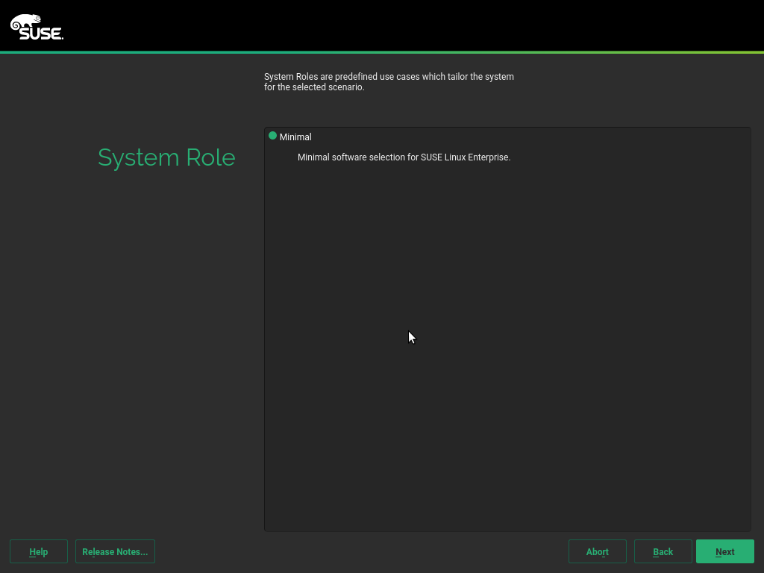Viewport: 764px width, 573px height.
Task: Click "for the selected scenario" text line
Action: tap(314, 87)
